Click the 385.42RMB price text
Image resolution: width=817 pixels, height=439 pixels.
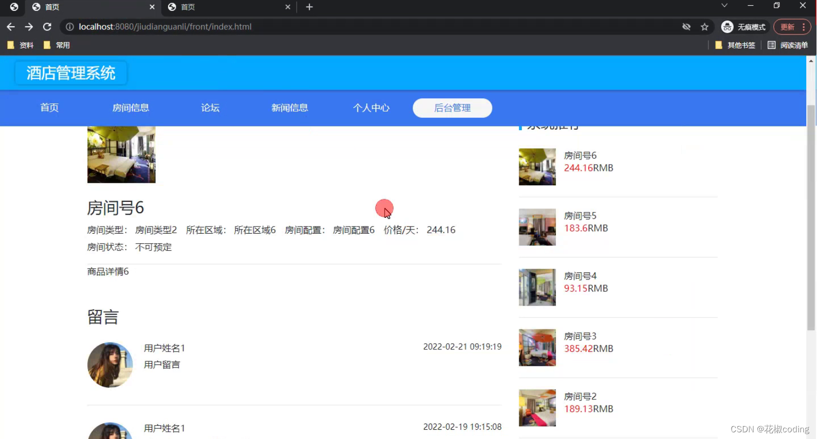(588, 348)
